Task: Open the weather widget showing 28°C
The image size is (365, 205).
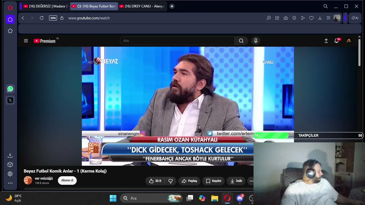Action: (14, 198)
